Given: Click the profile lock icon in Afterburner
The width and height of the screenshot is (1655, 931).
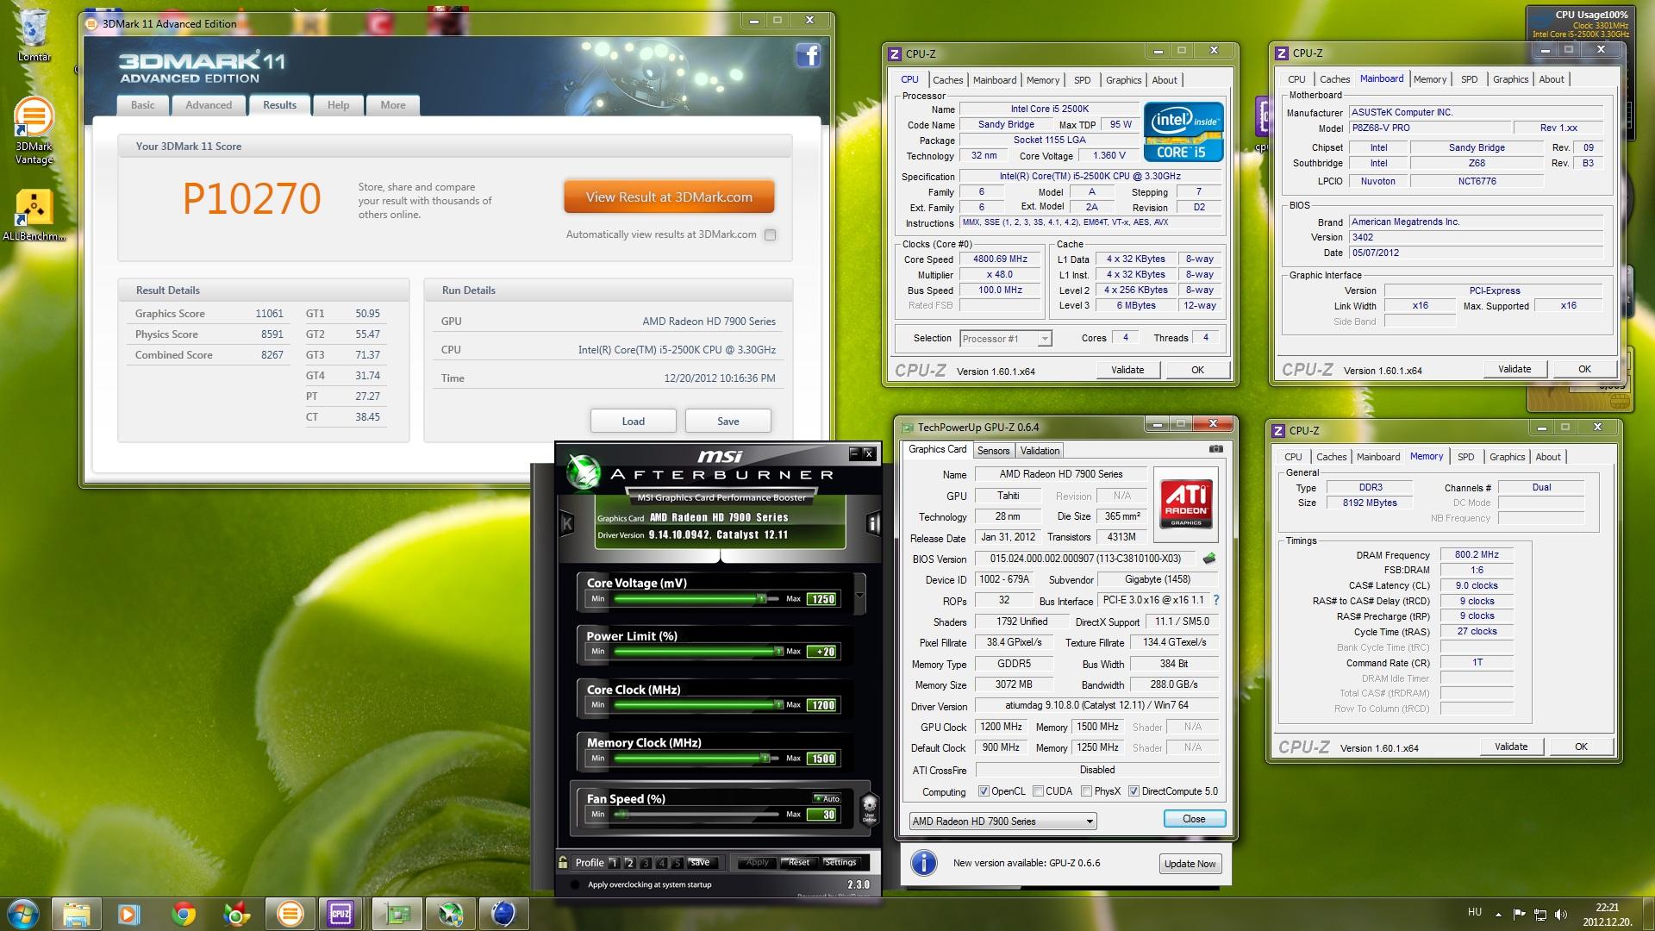Looking at the screenshot, I should (x=563, y=862).
